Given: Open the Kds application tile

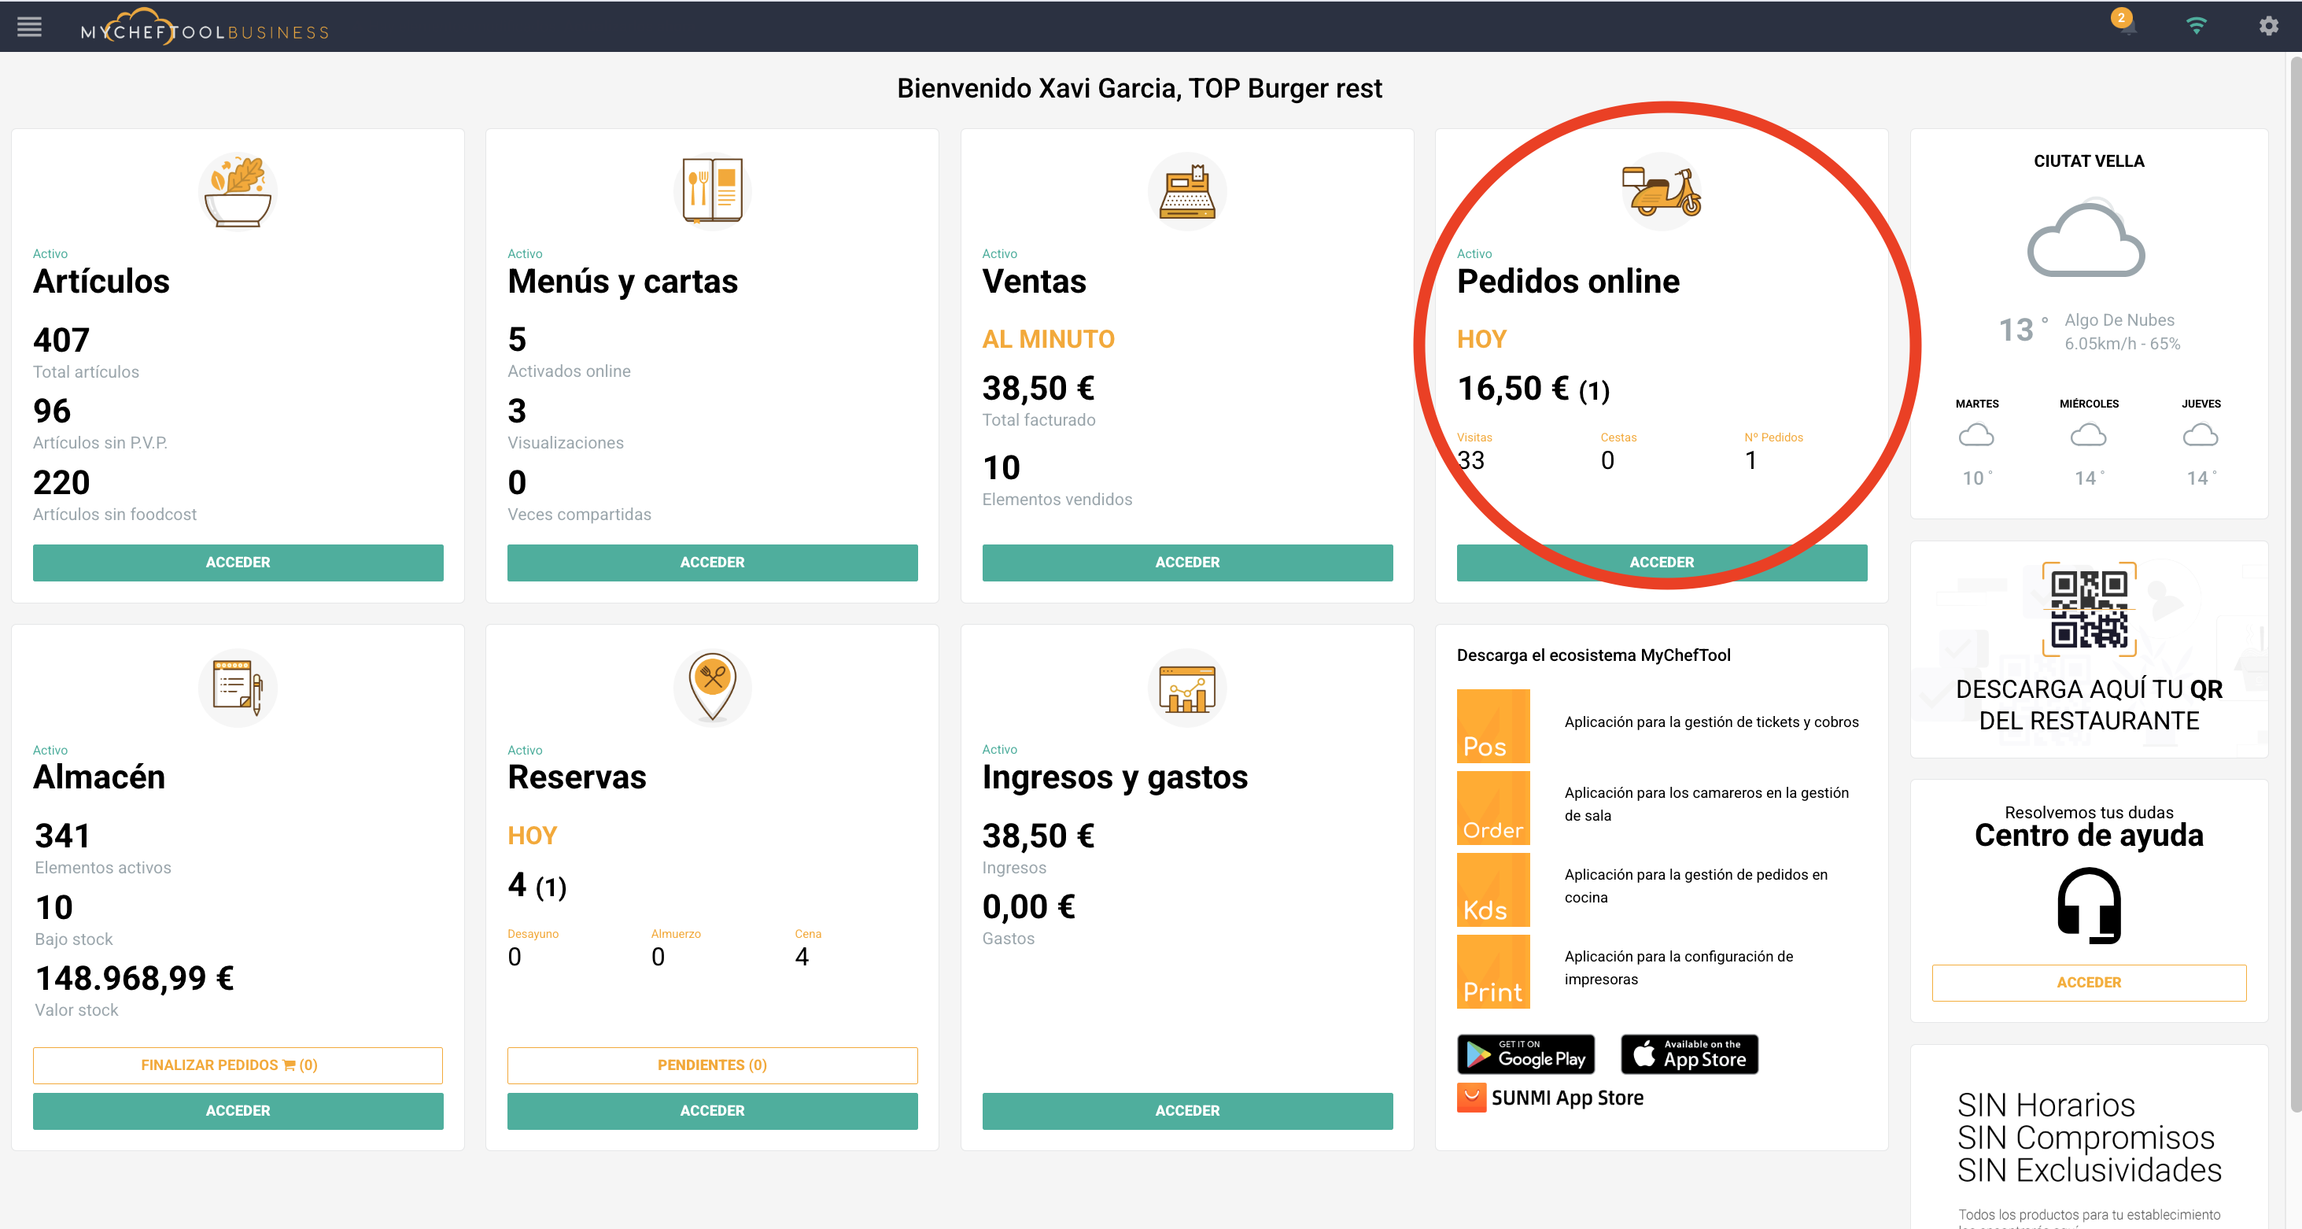Looking at the screenshot, I should tap(1492, 889).
